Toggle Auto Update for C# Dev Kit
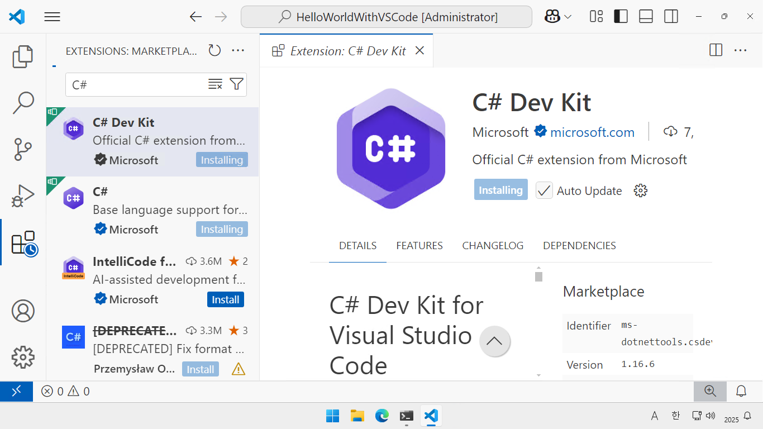This screenshot has height=429, width=763. [x=543, y=190]
